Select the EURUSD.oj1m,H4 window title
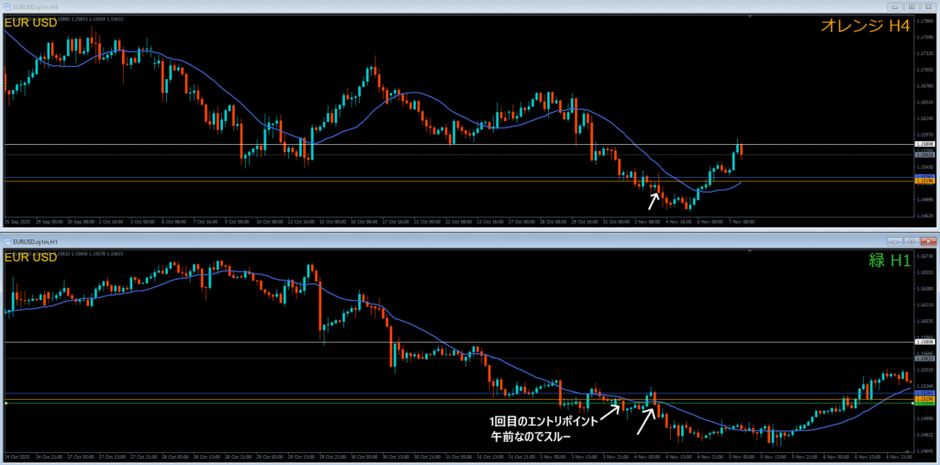The height and width of the screenshot is (465, 940). (36, 6)
